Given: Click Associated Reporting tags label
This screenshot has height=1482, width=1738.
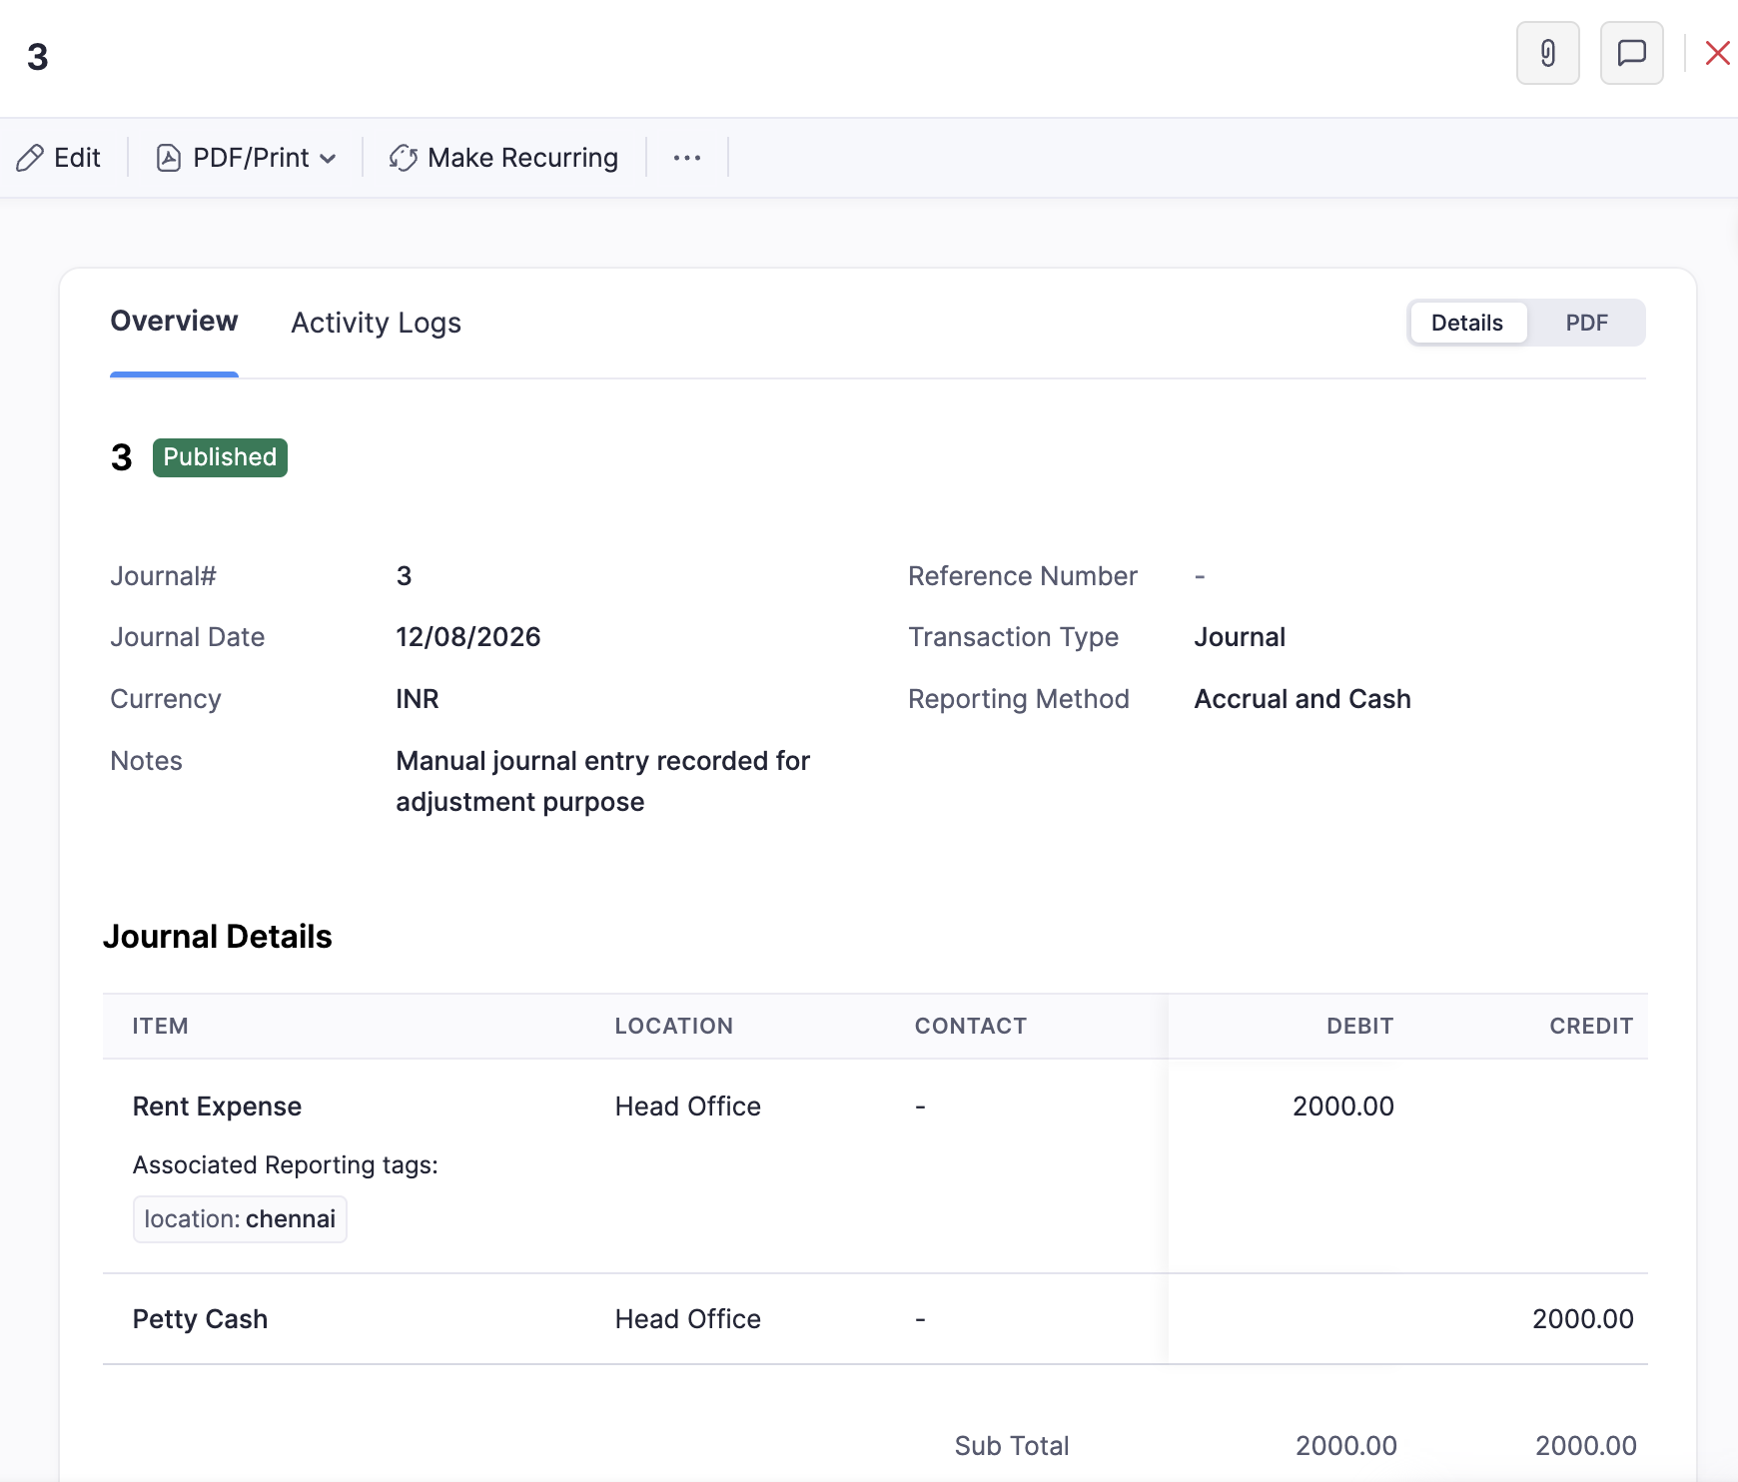Looking at the screenshot, I should 285,1165.
